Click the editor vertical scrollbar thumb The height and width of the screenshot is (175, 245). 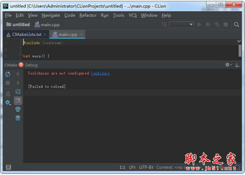[240, 51]
